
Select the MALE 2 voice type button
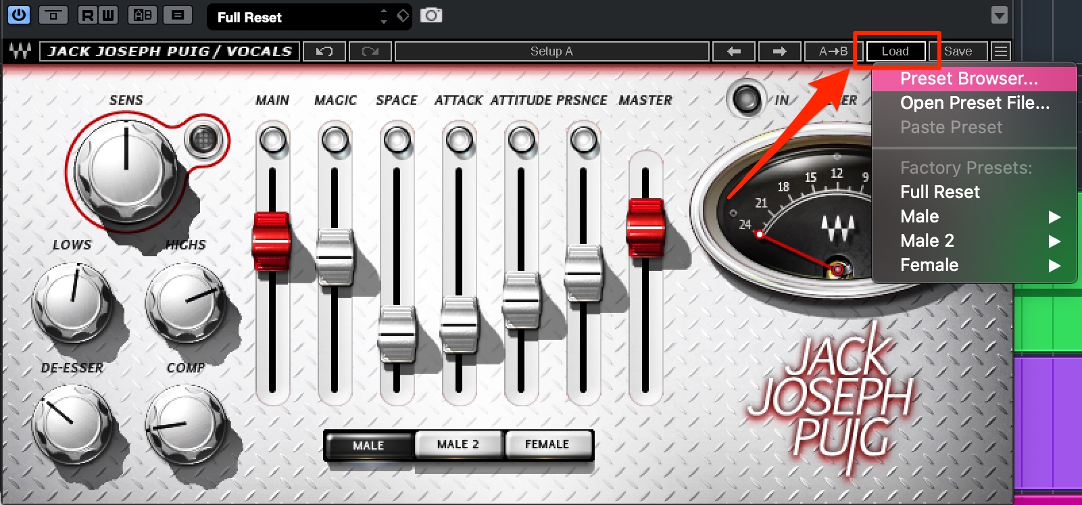tap(458, 444)
